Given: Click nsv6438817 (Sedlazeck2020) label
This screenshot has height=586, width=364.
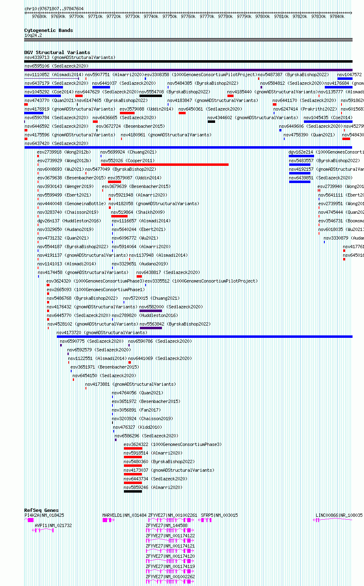Looking at the screenshot, I should click(x=168, y=272).
